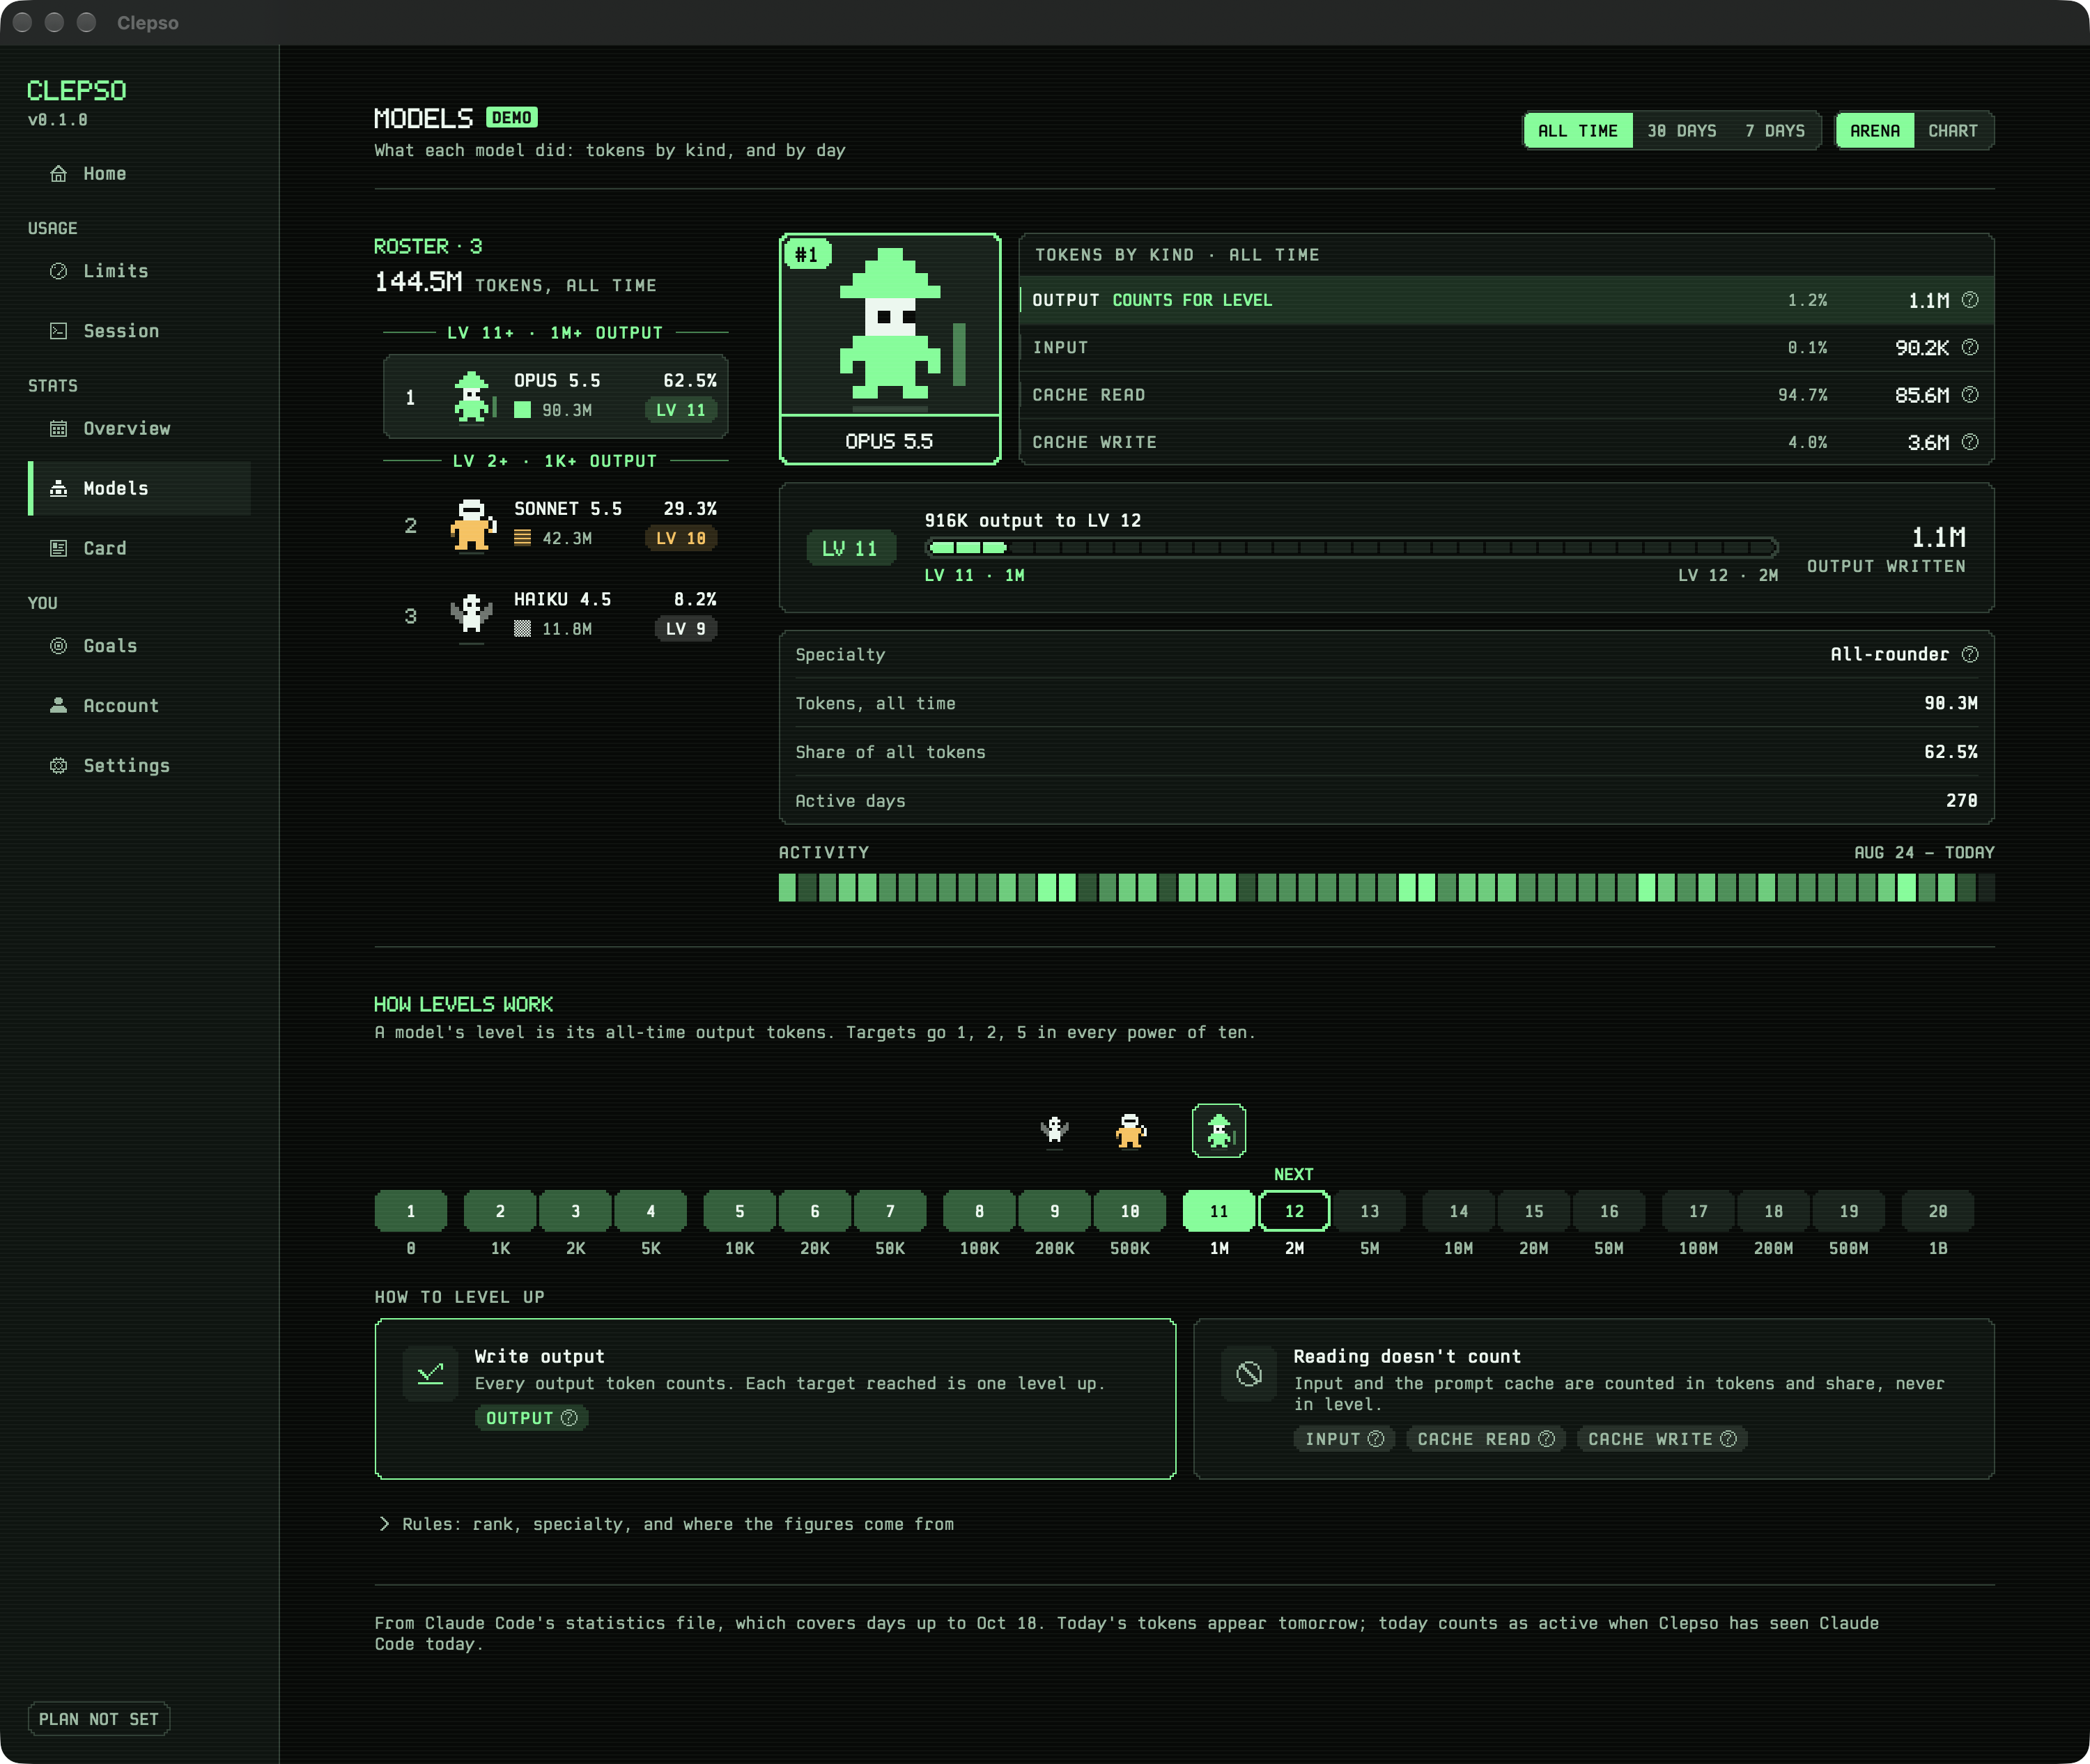
Task: Select the Arena view
Action: [x=1875, y=131]
